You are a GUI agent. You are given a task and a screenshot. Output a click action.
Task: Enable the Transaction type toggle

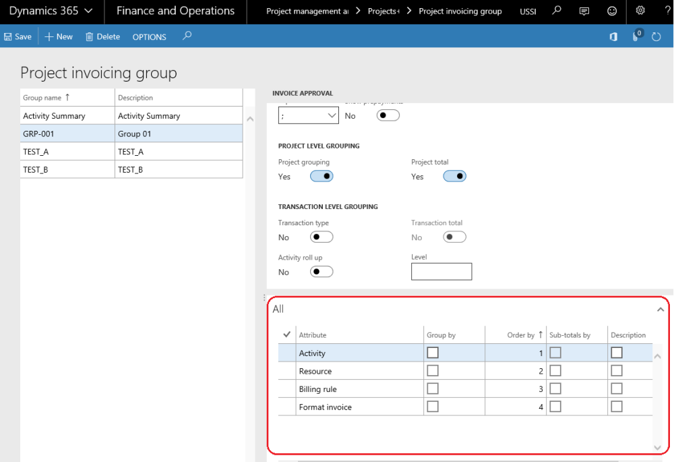(x=321, y=236)
